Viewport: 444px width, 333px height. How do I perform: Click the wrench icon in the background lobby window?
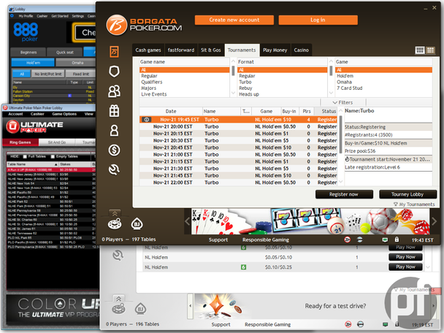118,256
